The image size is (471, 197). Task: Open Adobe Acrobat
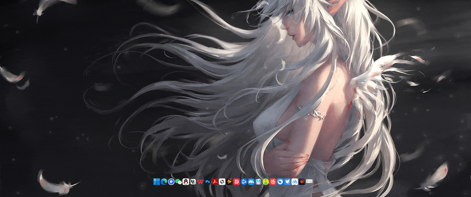tap(215, 182)
